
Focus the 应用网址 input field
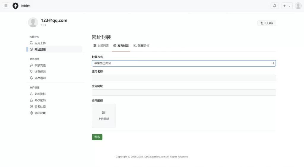point(184,93)
